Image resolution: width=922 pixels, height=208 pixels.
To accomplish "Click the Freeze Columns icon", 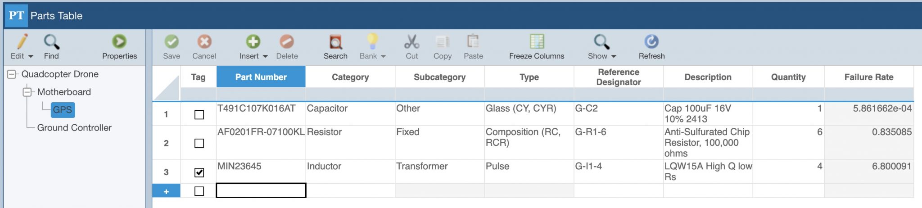I will [537, 41].
